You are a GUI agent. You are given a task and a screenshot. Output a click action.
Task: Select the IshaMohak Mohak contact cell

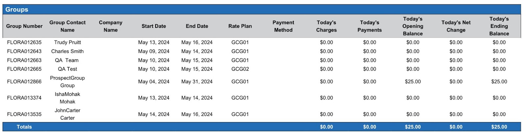click(x=67, y=98)
